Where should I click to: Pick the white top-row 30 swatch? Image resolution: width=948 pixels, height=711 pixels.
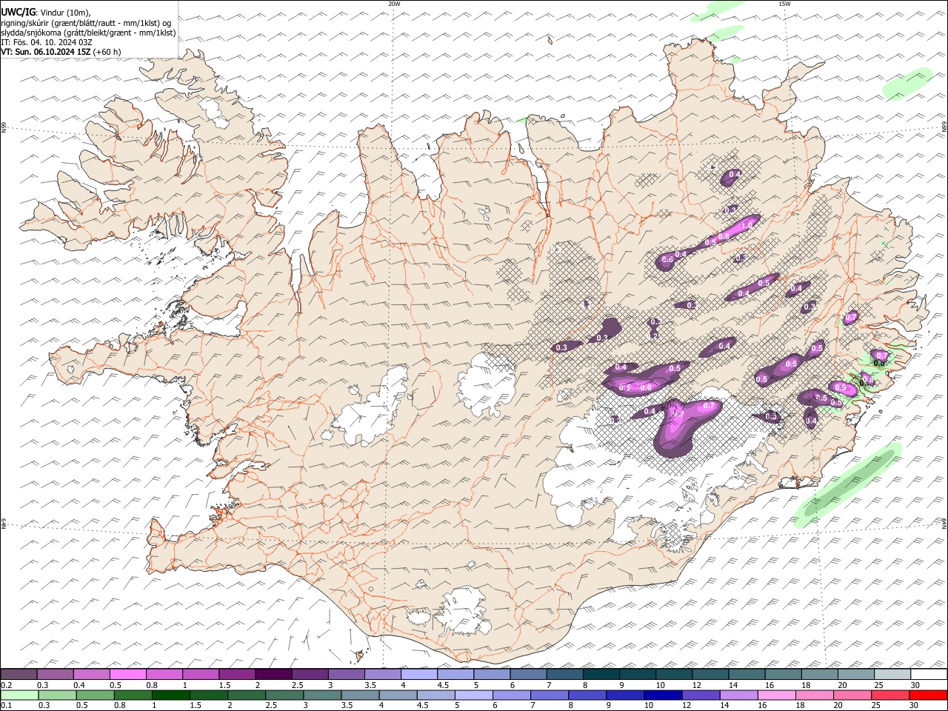(x=928, y=674)
